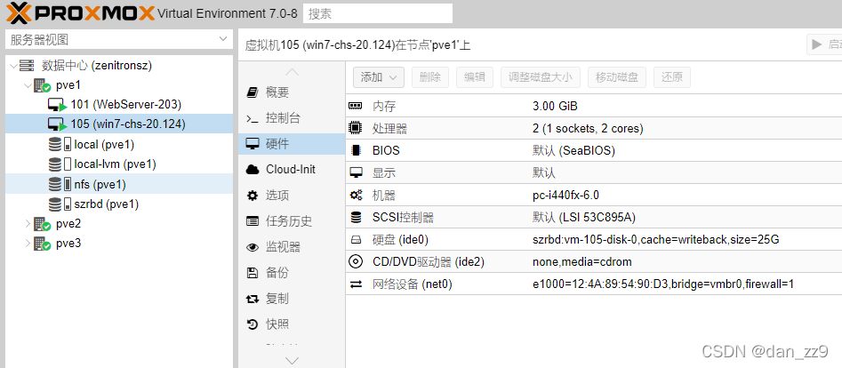Select the datacenter icon in tree

tap(27, 66)
